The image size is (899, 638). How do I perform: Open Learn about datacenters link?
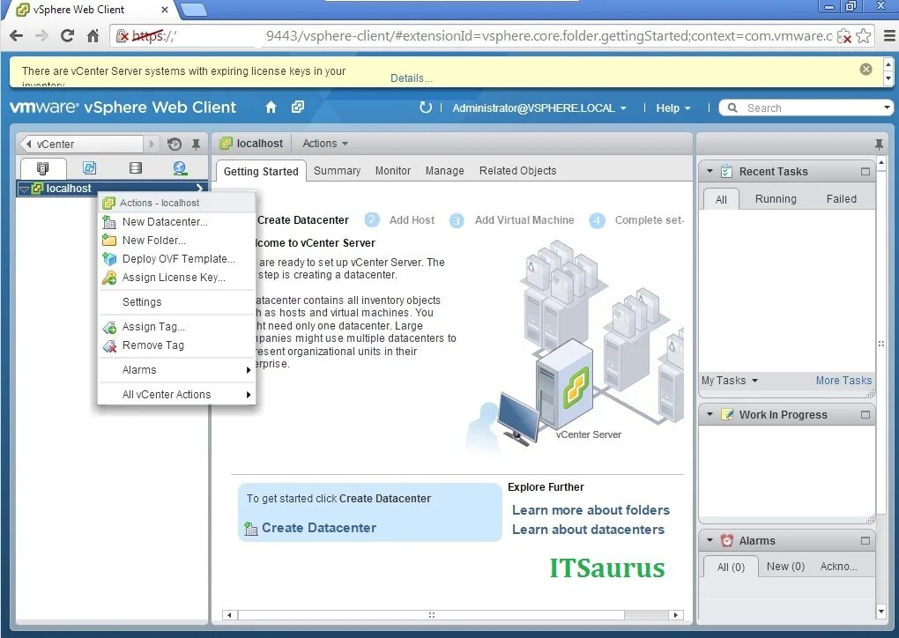click(588, 530)
